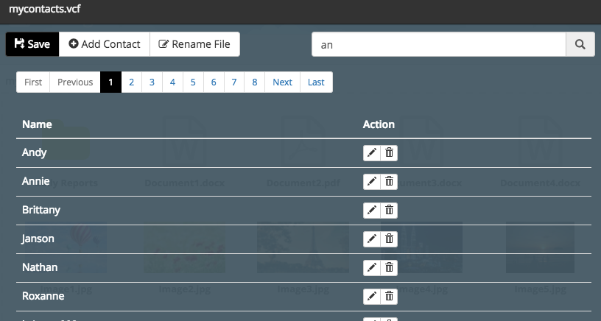This screenshot has height=321, width=601.
Task: Go to the Next page
Action: [282, 82]
